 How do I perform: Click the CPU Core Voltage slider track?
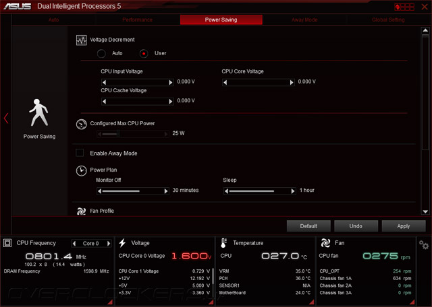(258, 82)
